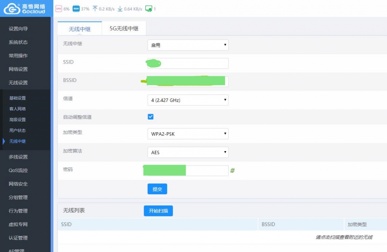Open the QoS流控 sidebar menu
The image size is (387, 252).
18,170
